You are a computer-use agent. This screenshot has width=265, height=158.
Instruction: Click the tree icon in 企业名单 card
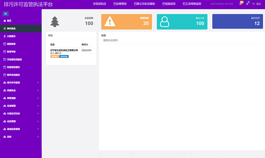point(55,22)
